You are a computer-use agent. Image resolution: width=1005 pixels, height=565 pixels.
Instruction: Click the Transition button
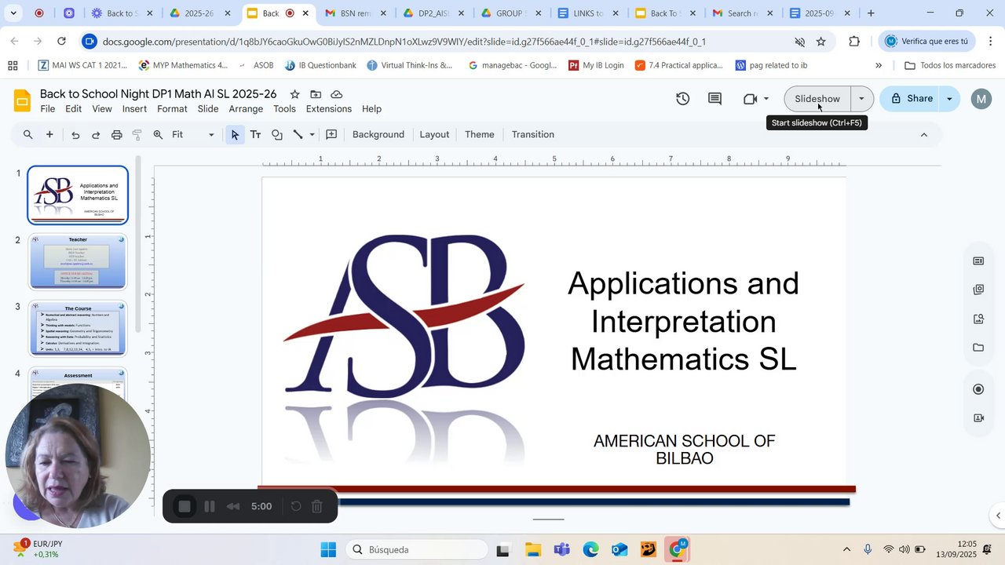click(532, 135)
